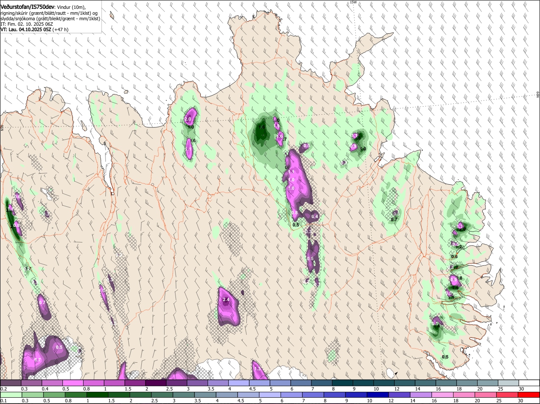Screen dimensions: 540x404
Task: Pick the snow legend swatch between 0.2 and 0.3
Action: [11, 382]
